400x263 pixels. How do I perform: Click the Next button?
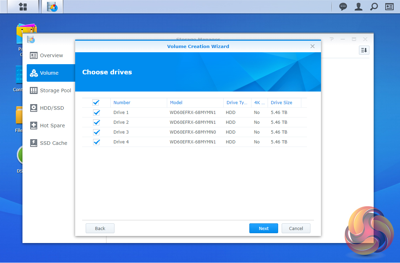263,228
